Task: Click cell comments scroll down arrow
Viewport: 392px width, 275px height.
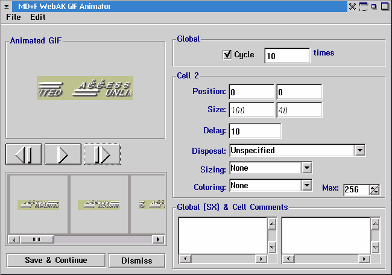Action: click(x=375, y=247)
